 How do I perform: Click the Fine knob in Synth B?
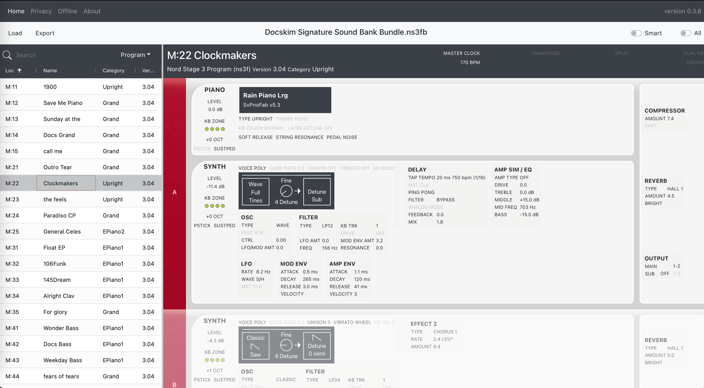click(x=286, y=345)
